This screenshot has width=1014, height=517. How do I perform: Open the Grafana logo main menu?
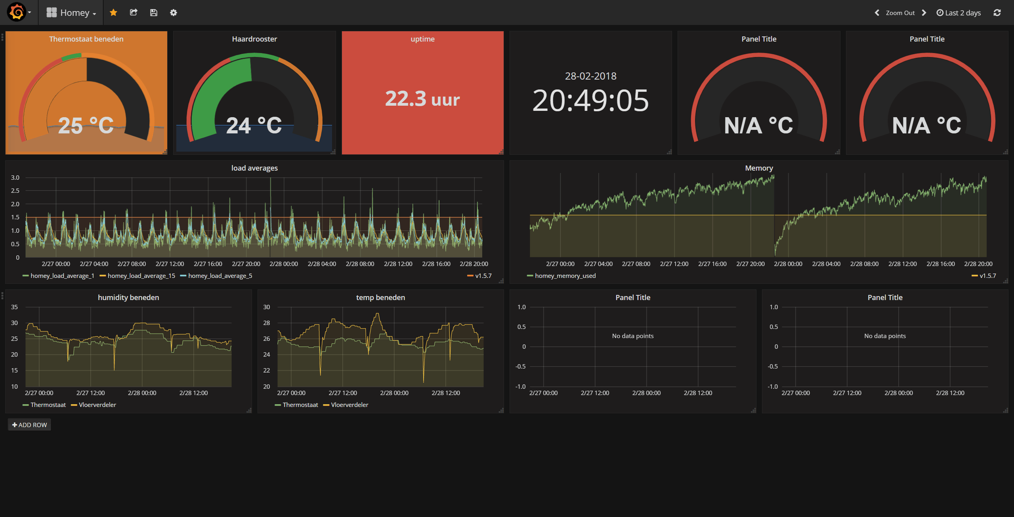click(x=17, y=12)
